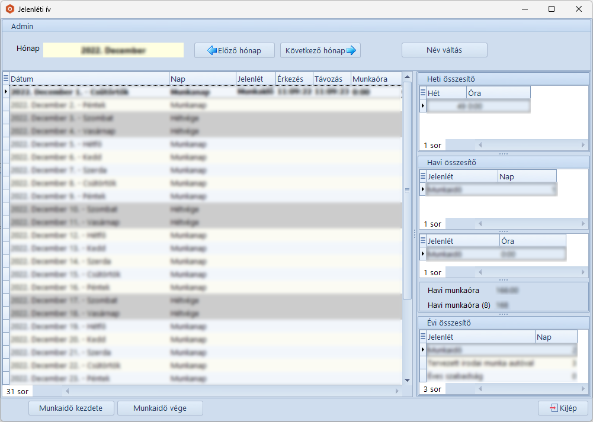This screenshot has height=422, width=593.
Task: Click the Havi összesítő grid menu icon
Action: coord(423,176)
